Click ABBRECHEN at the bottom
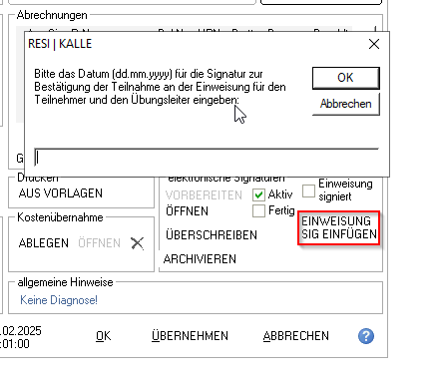Image resolution: width=437 pixels, height=381 pixels. point(296,336)
